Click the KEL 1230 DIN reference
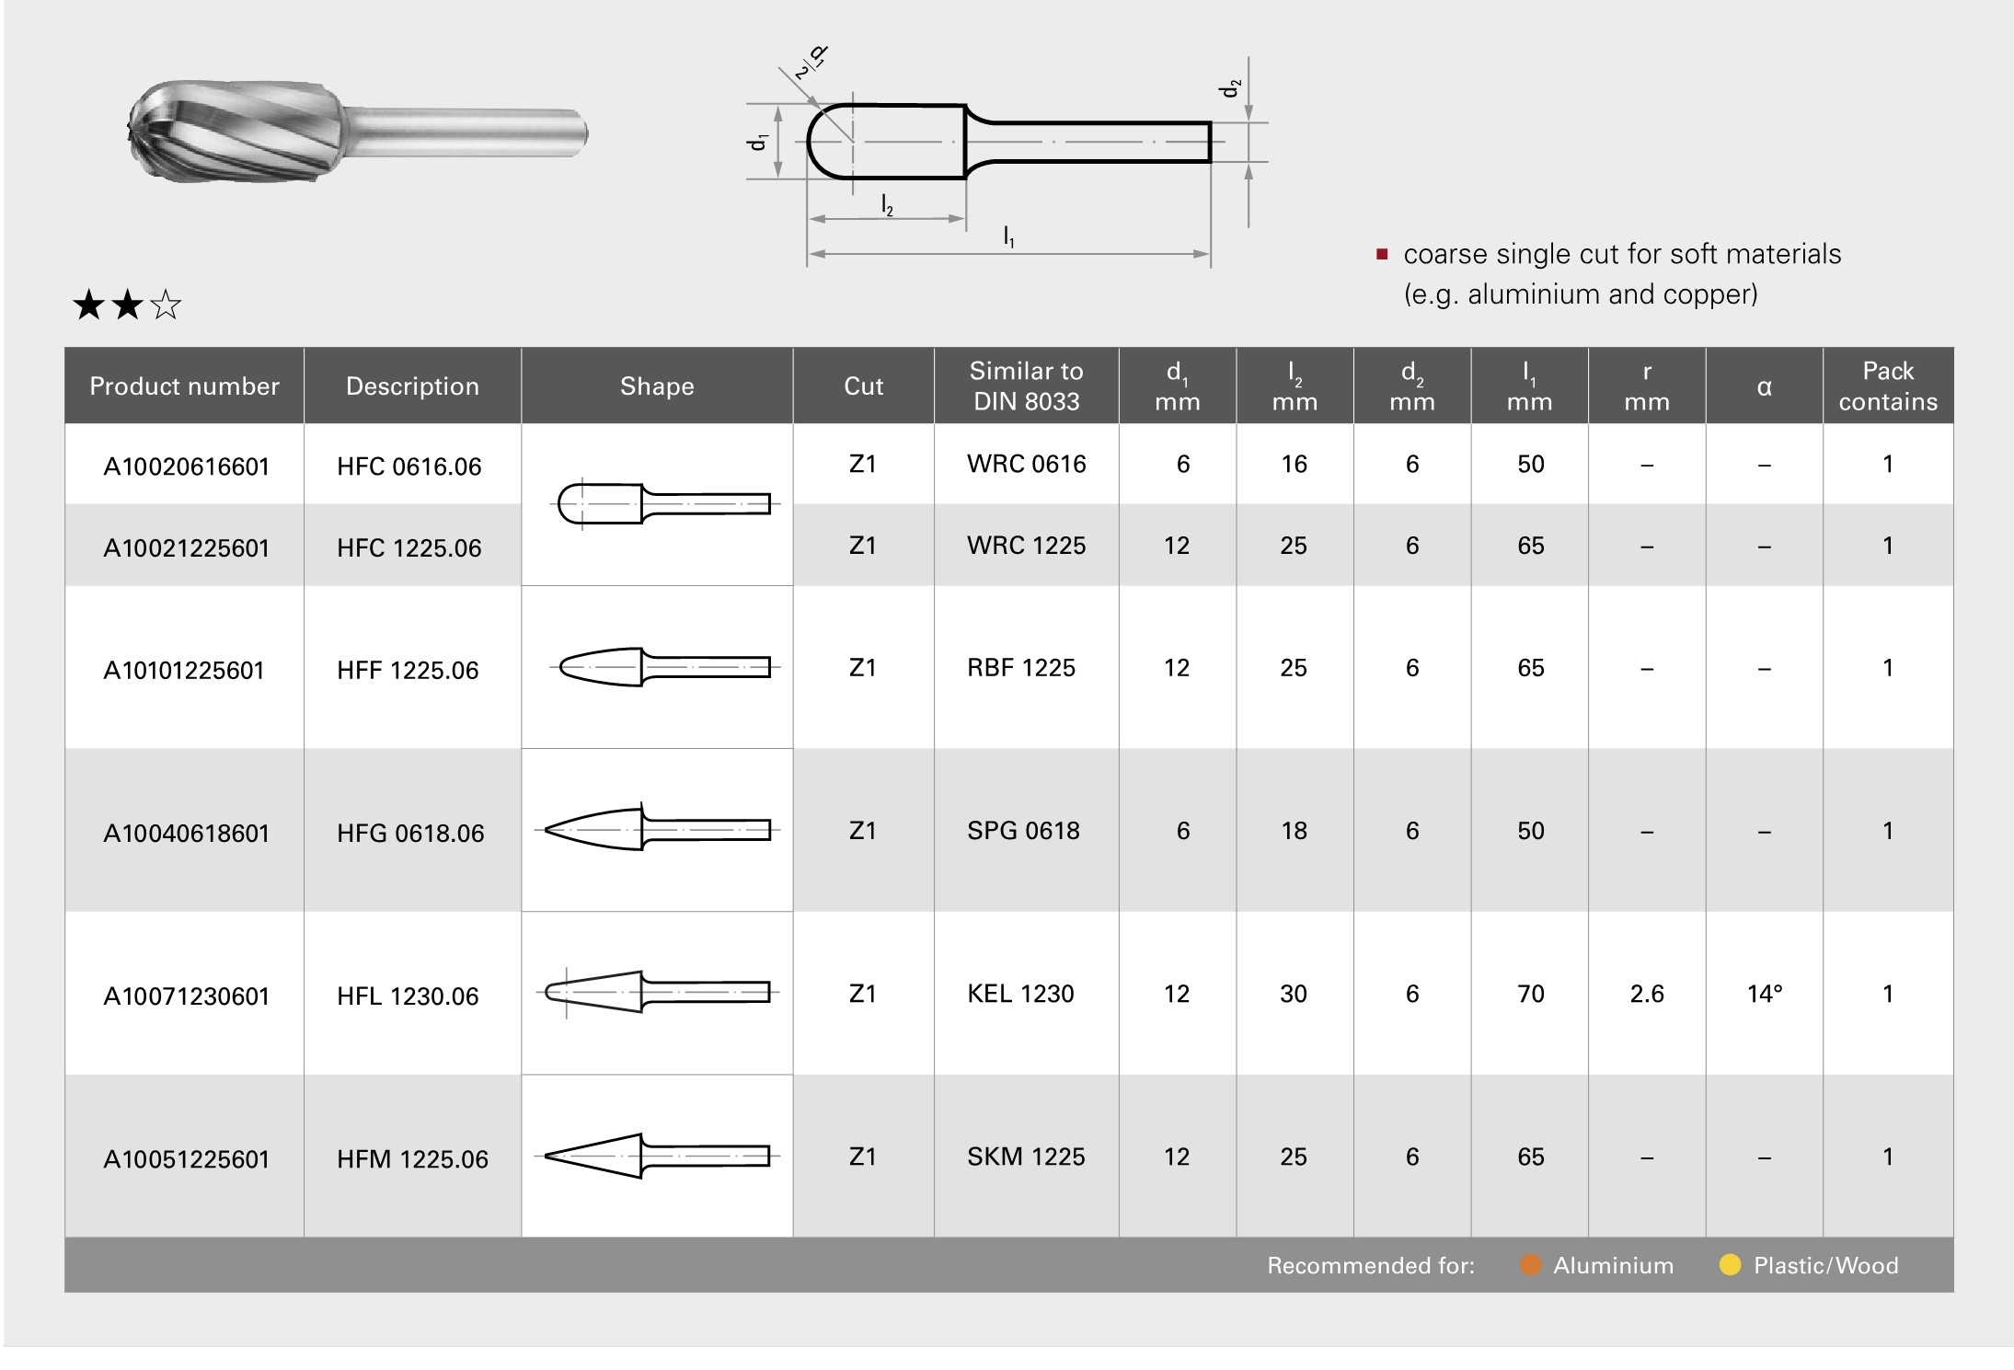This screenshot has width=2014, height=1370. pyautogui.click(x=1020, y=994)
